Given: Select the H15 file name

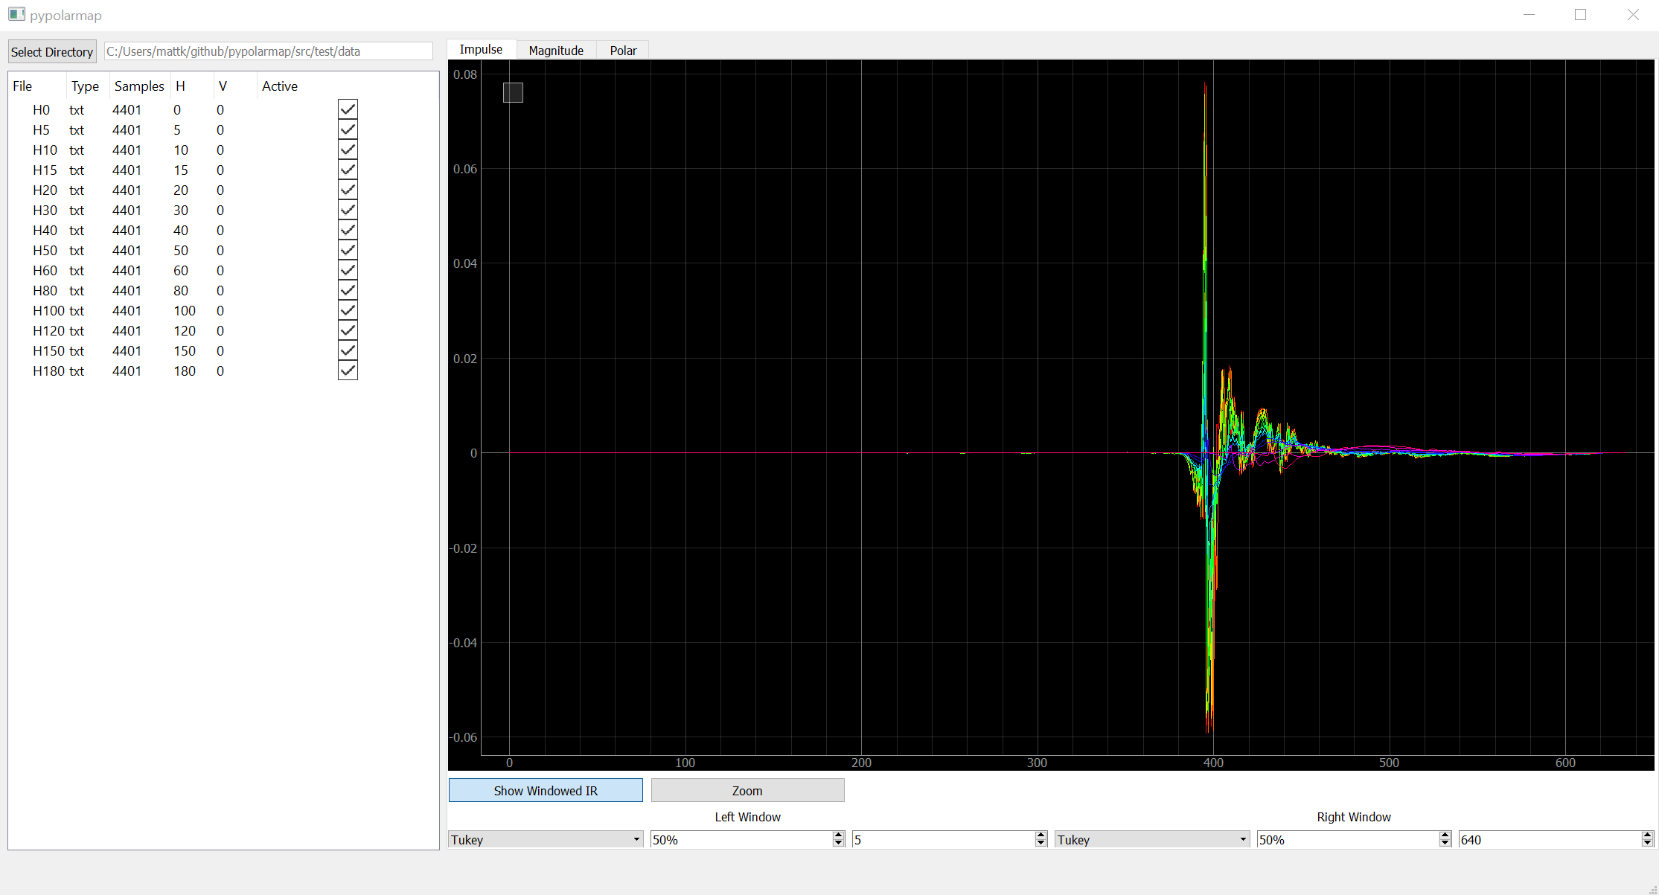Looking at the screenshot, I should (x=45, y=170).
